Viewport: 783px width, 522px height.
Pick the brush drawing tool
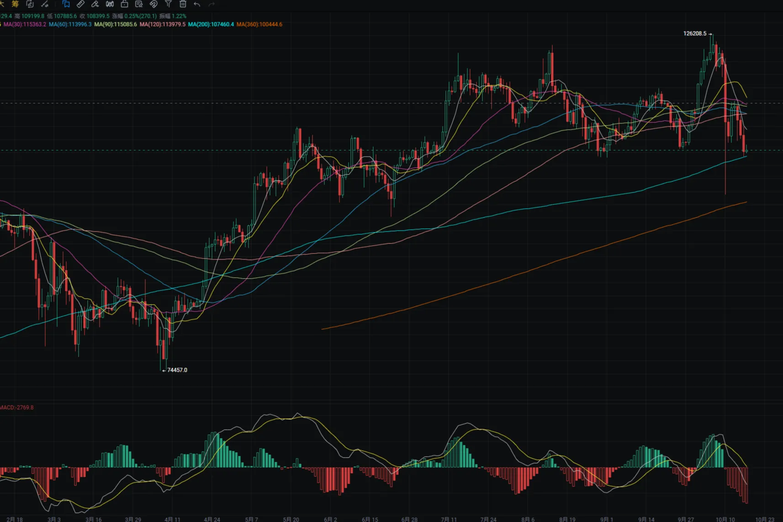pos(95,4)
